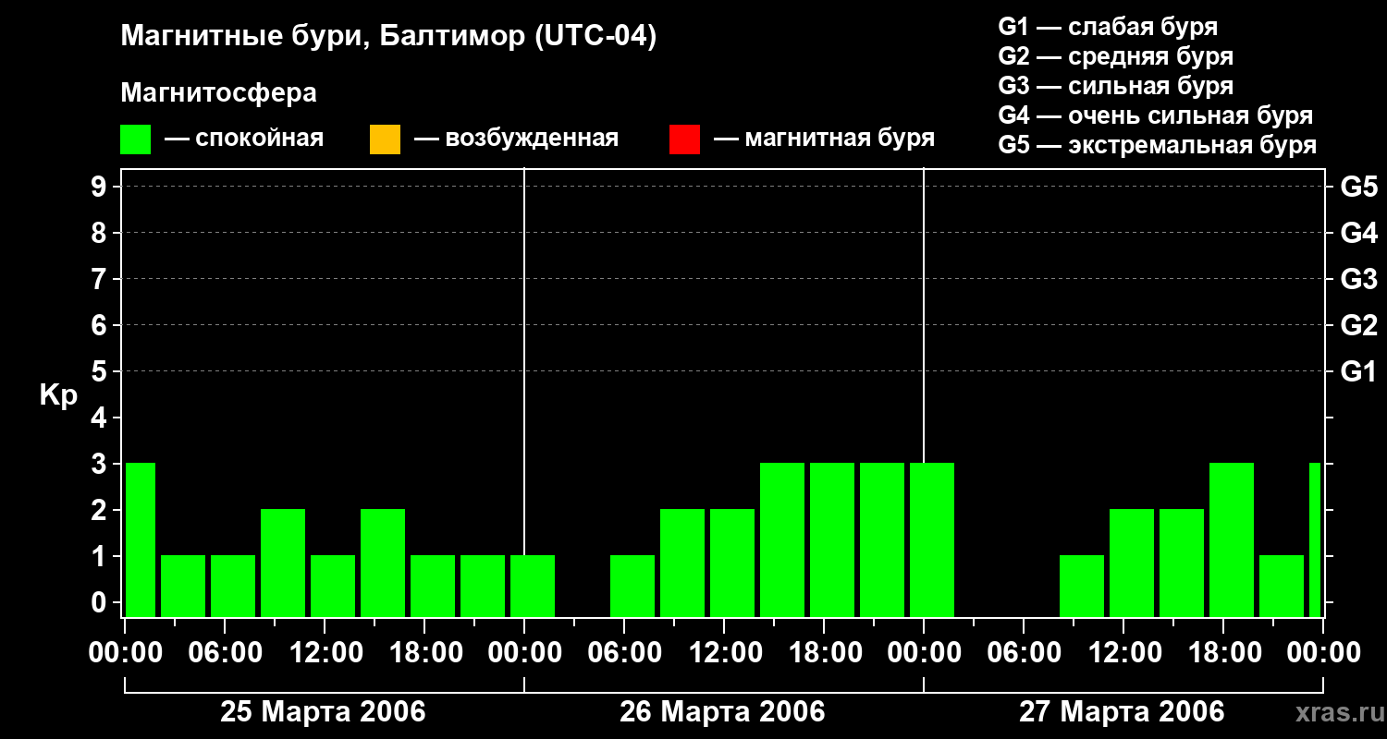
Task: Click the "06:00" time label for 27 Марта
Action: click(1024, 652)
